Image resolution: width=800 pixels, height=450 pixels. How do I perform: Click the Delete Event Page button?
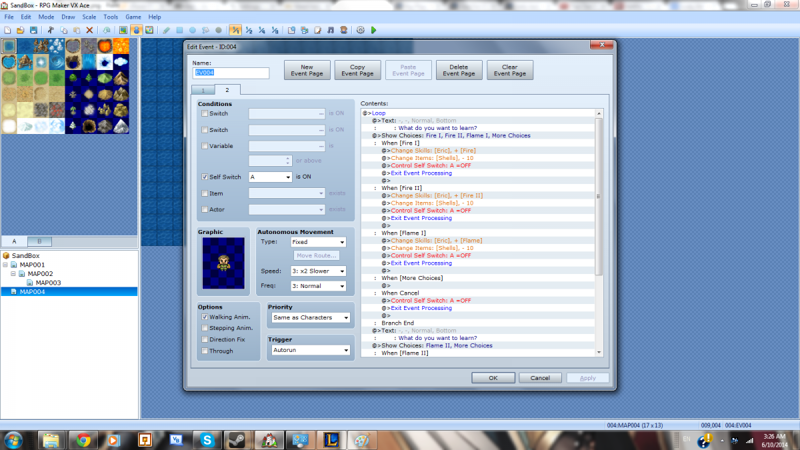459,70
